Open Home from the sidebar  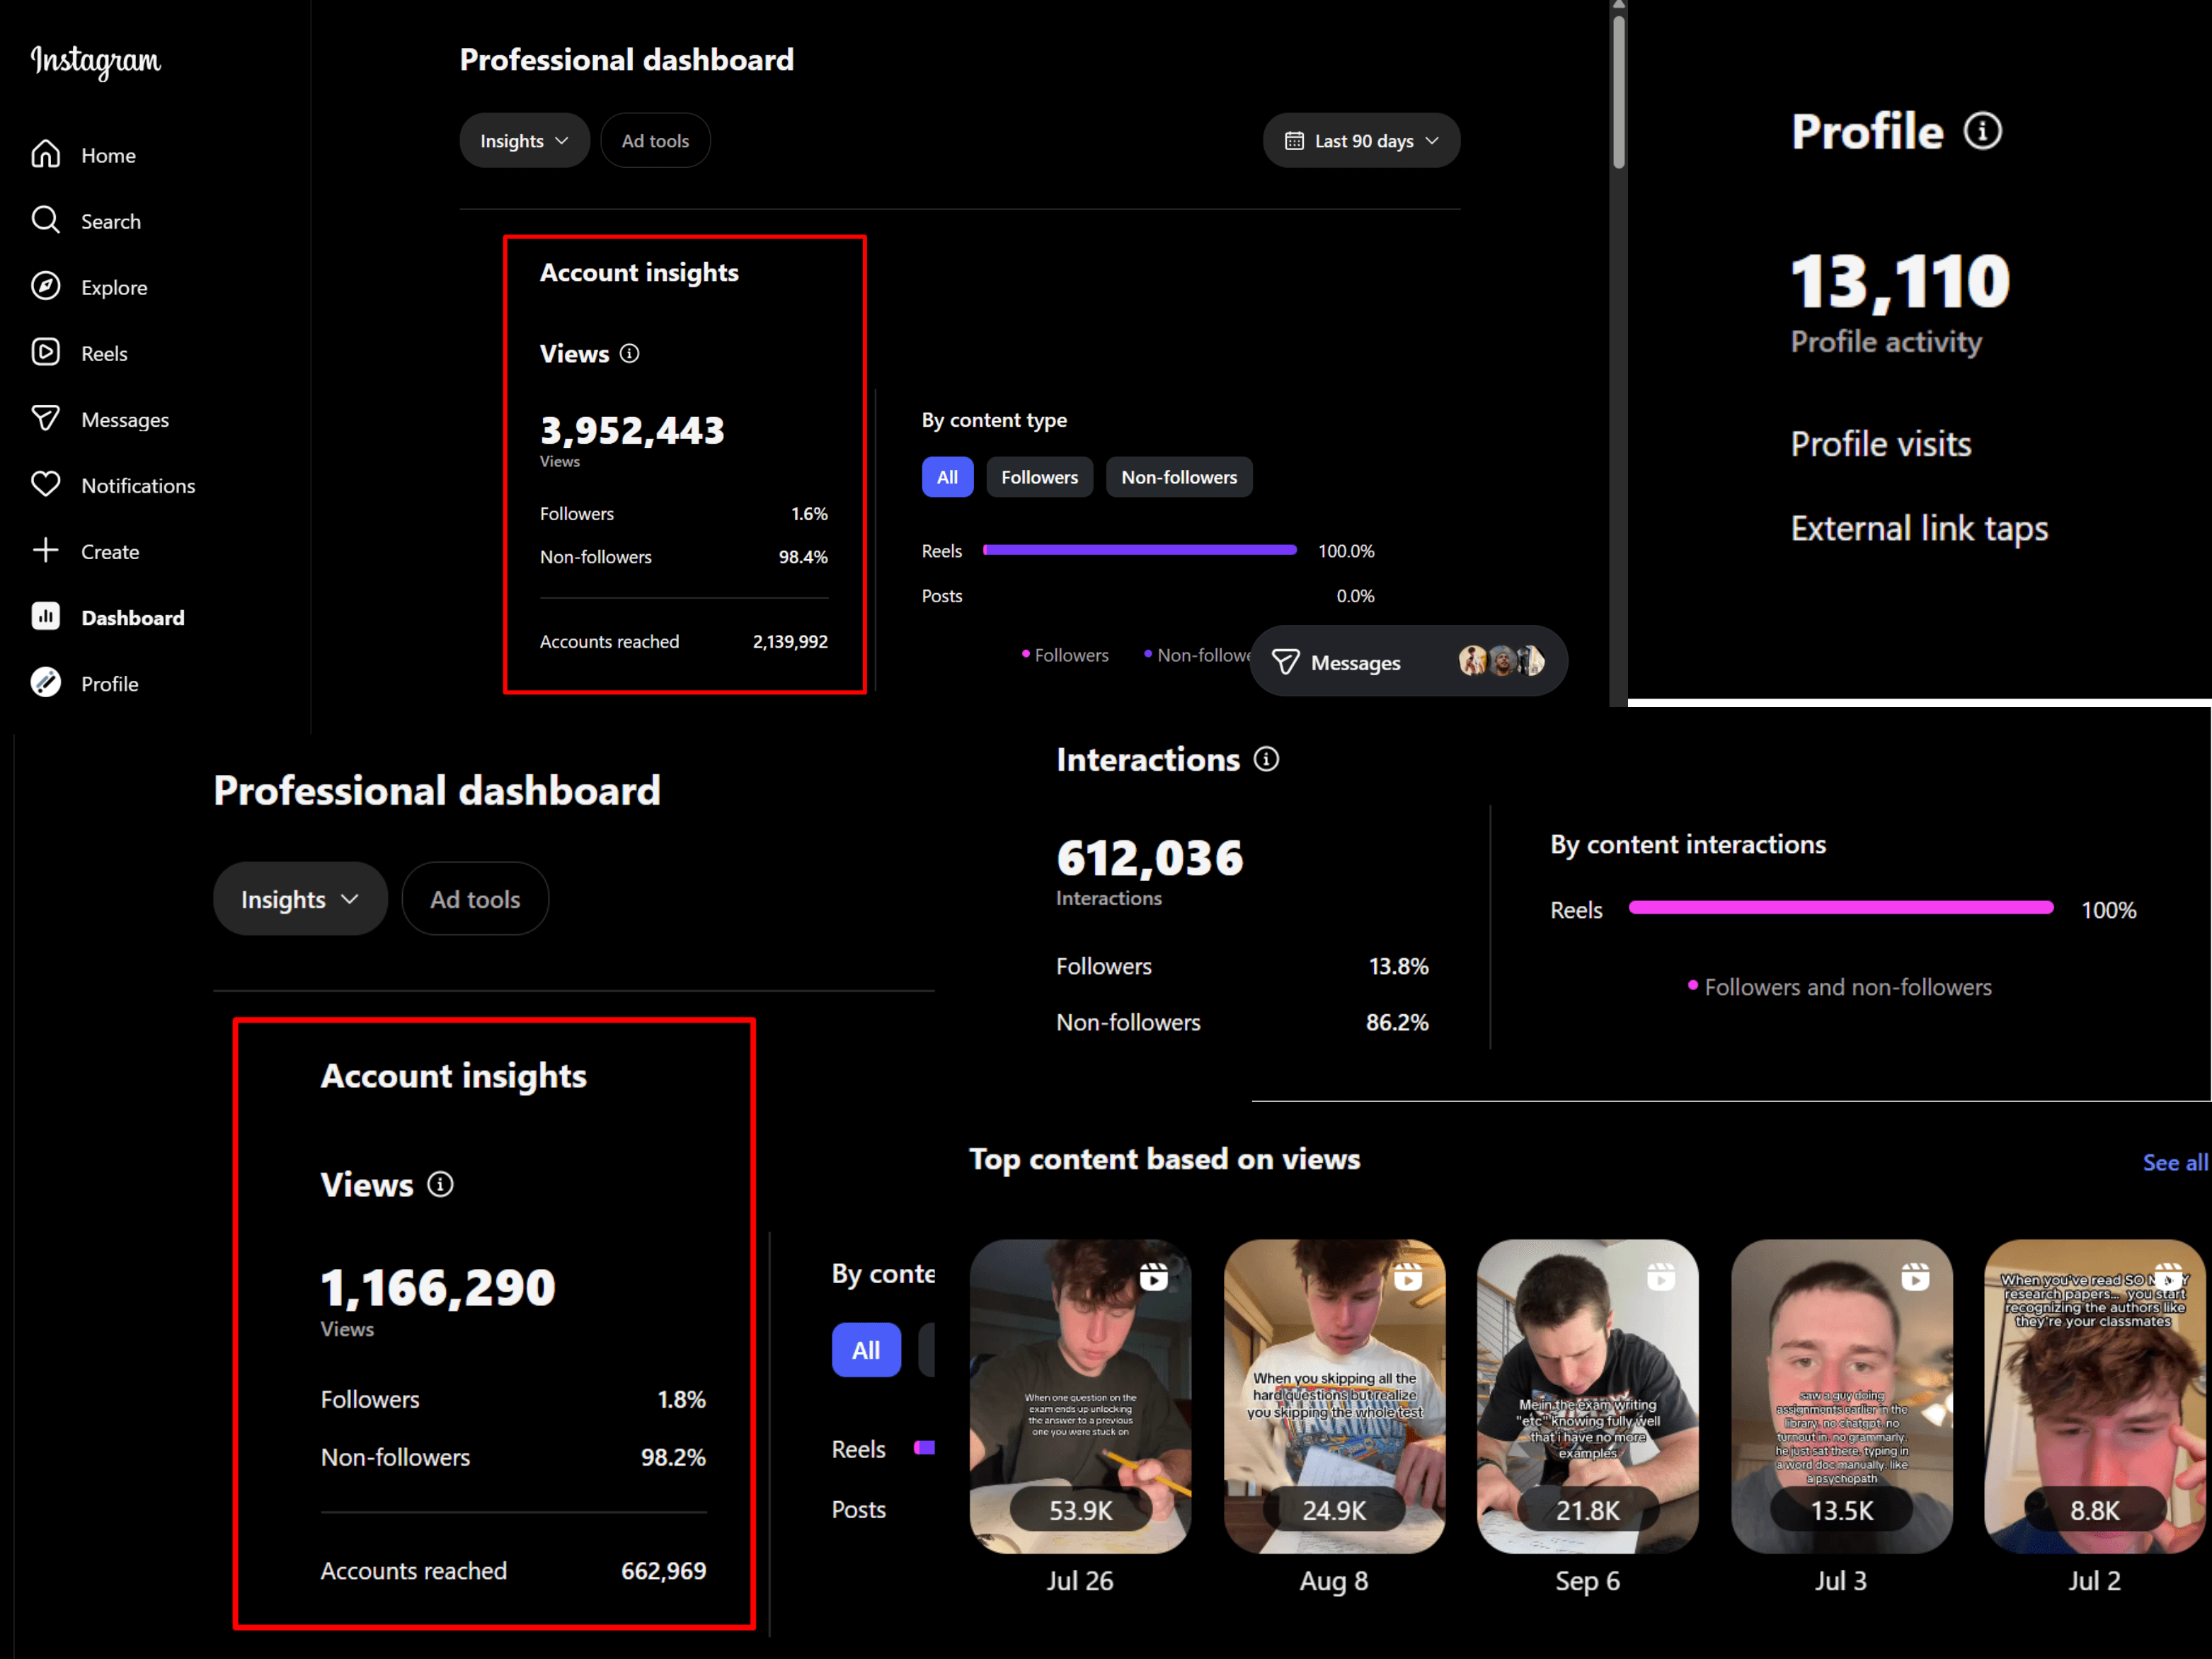pos(84,155)
